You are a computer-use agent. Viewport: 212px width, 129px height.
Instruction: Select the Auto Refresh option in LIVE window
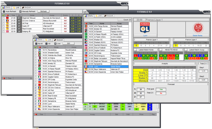pyautogui.click(x=10, y=11)
